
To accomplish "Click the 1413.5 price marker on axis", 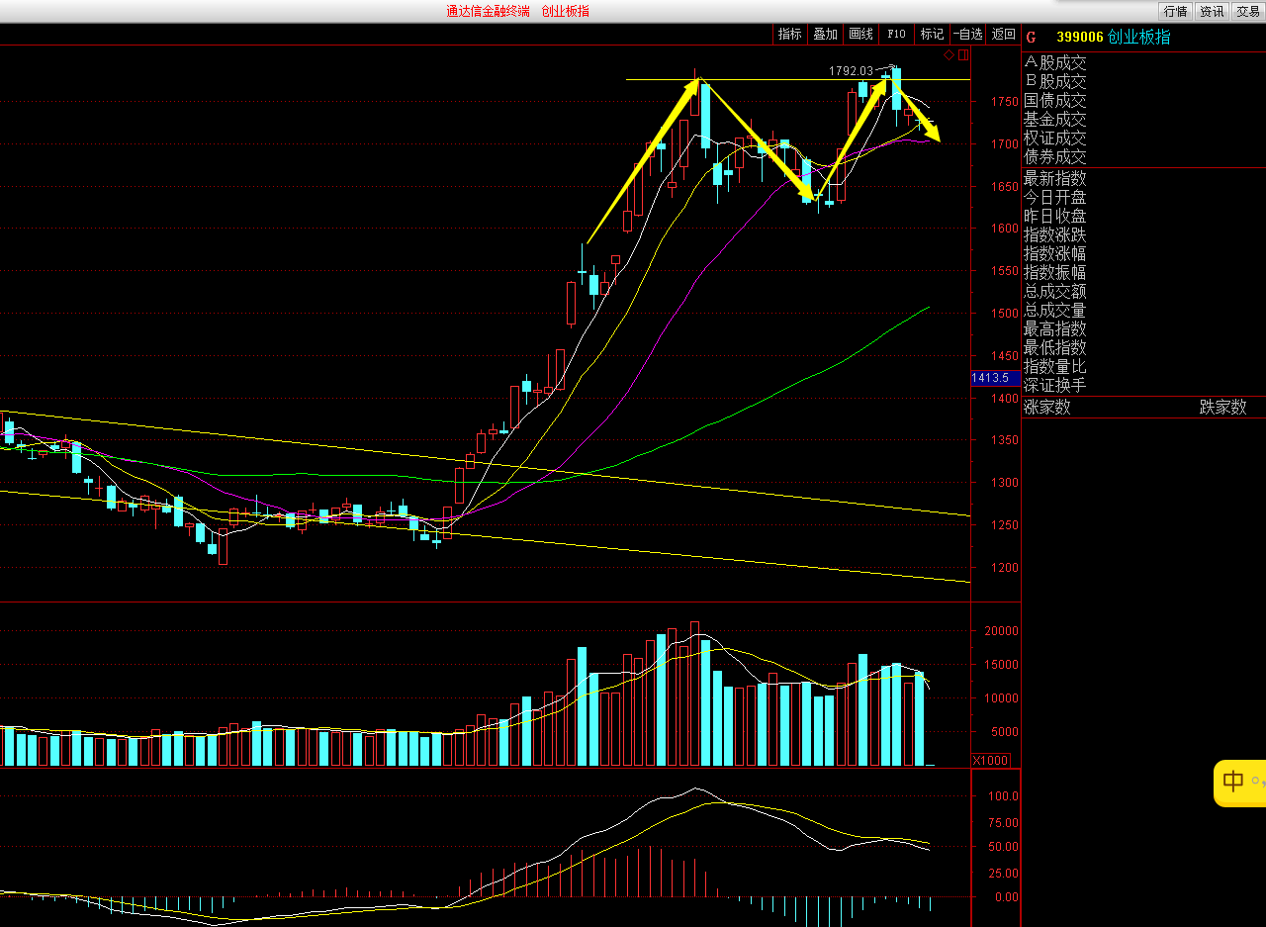I will pyautogui.click(x=995, y=378).
